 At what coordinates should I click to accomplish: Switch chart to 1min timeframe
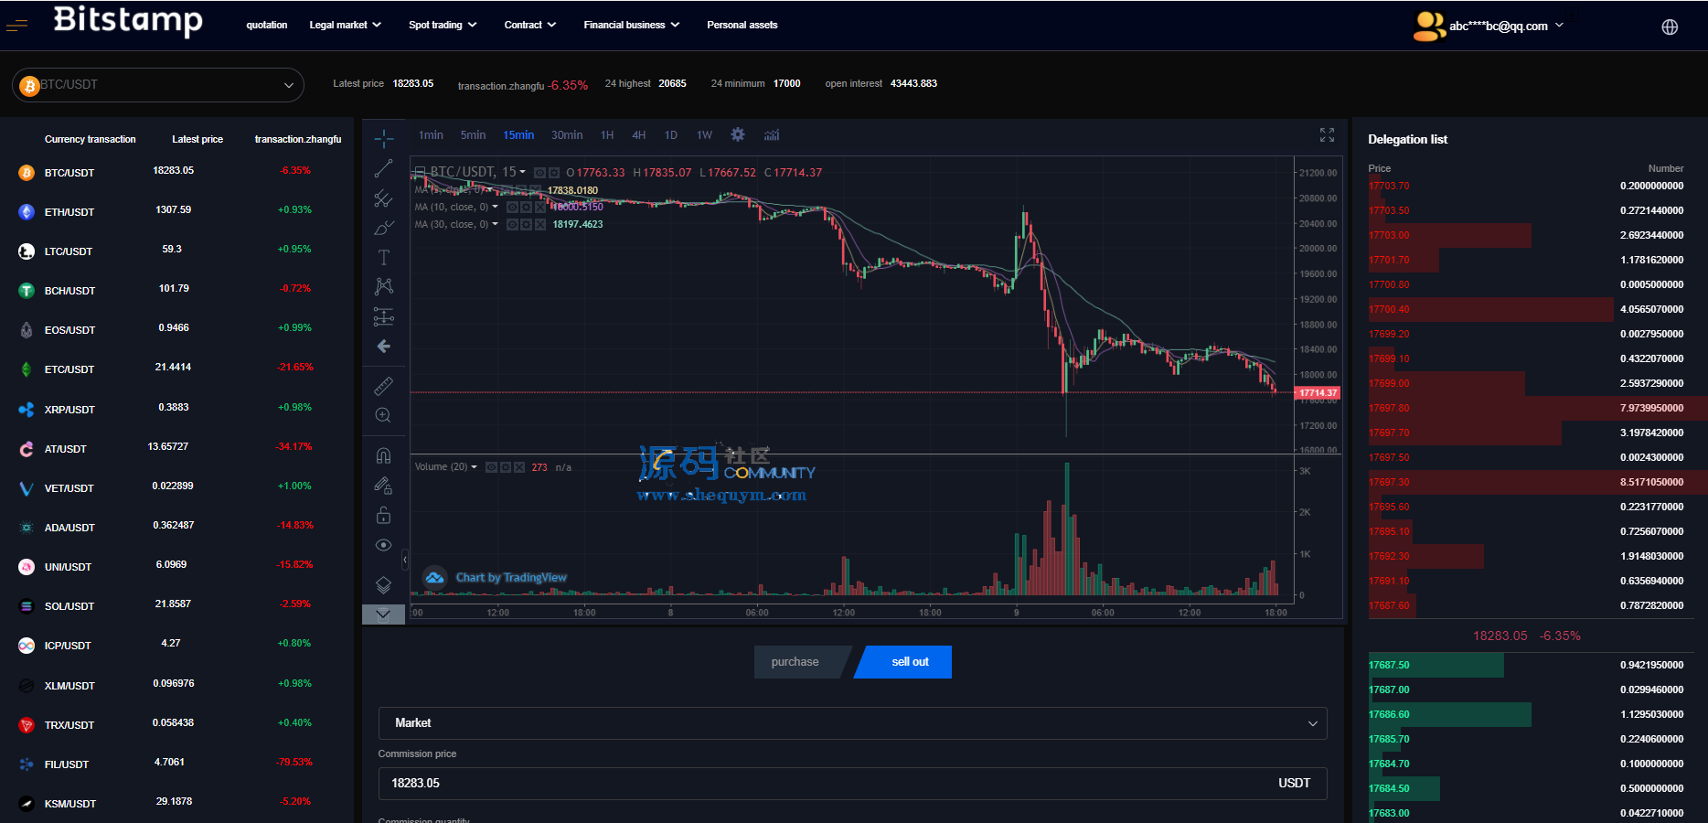pyautogui.click(x=431, y=135)
